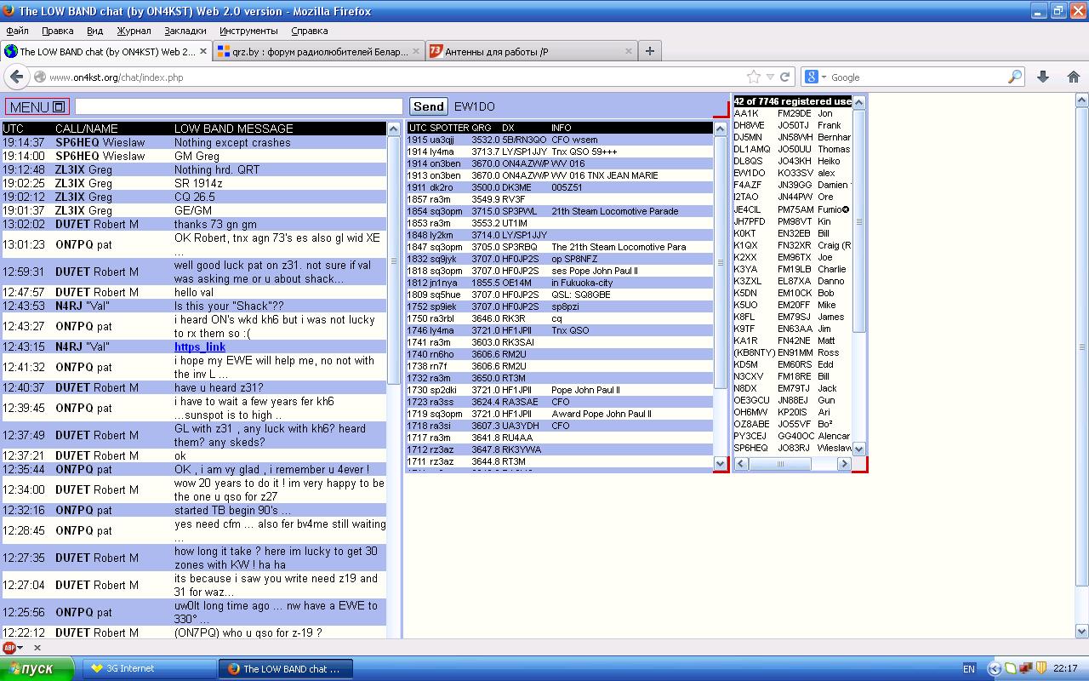Switch to the Антенны для работы /P tab
This screenshot has height=681, width=1089.
click(x=532, y=51)
